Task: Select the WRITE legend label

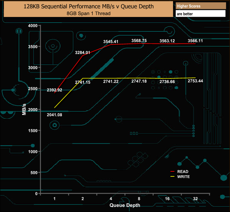Action: click(x=183, y=177)
